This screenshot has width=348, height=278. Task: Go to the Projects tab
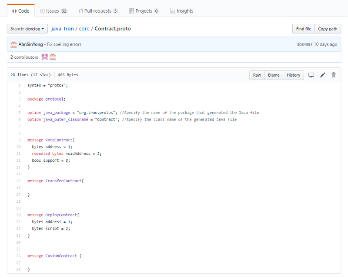144,11
